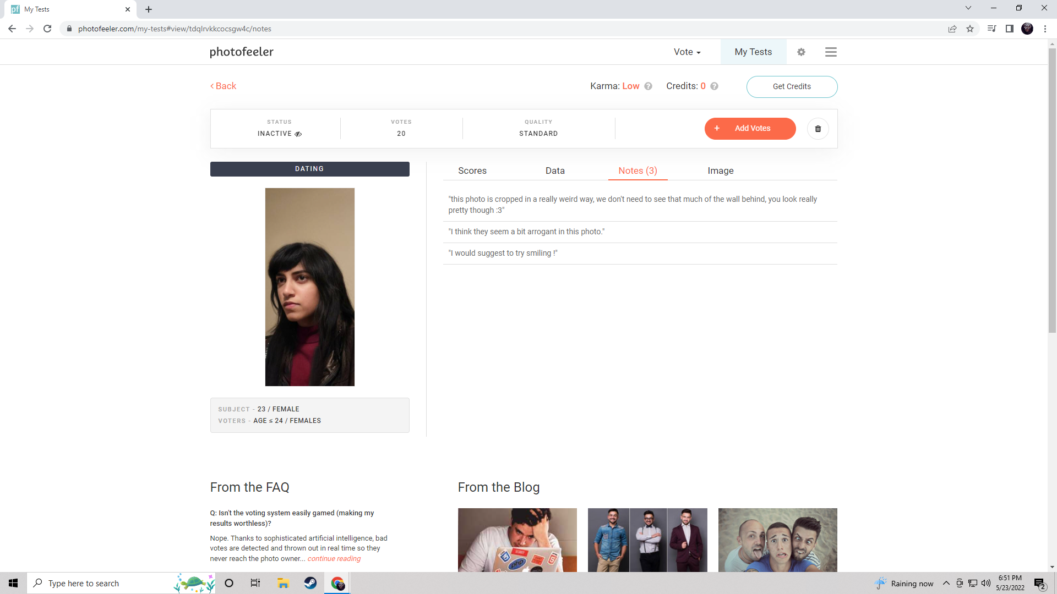This screenshot has width=1057, height=594.
Task: Click the Credits help question icon
Action: point(714,86)
